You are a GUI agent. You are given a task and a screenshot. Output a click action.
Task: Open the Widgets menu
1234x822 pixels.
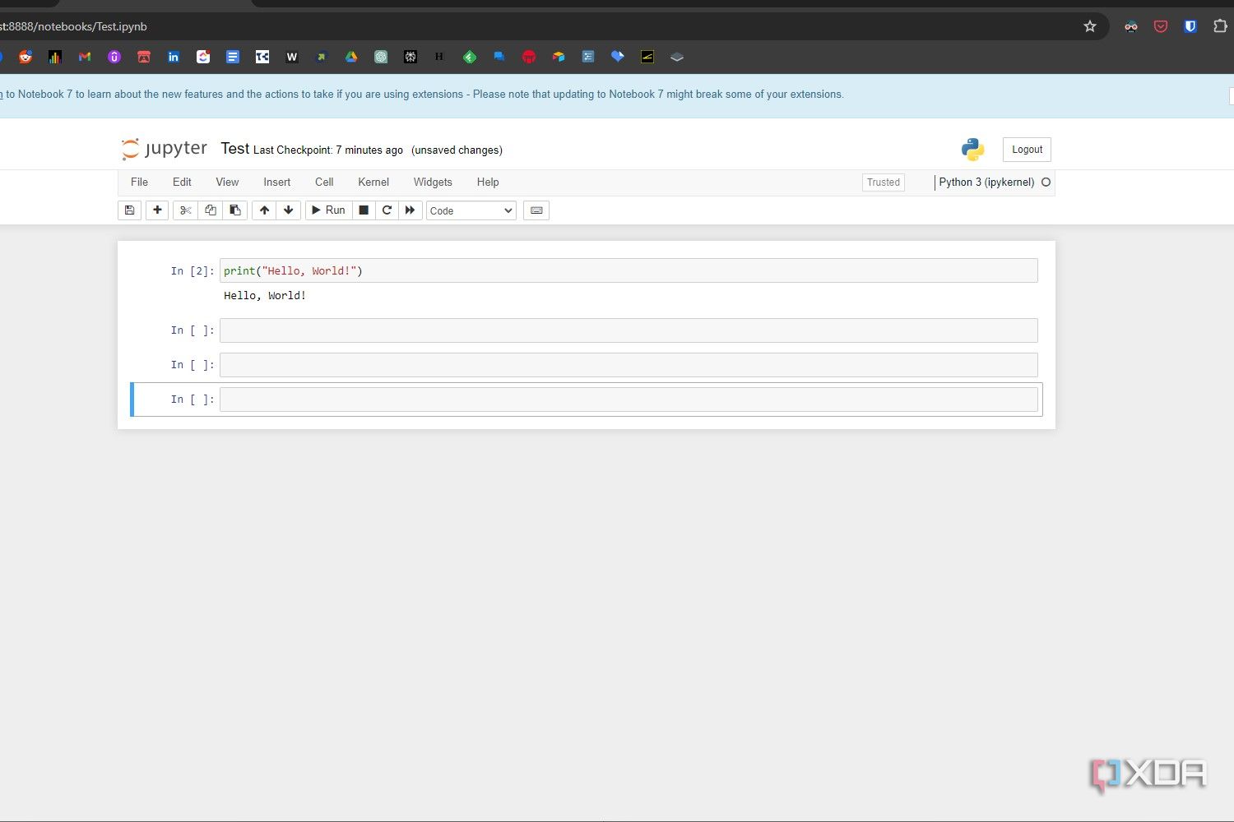coord(433,182)
